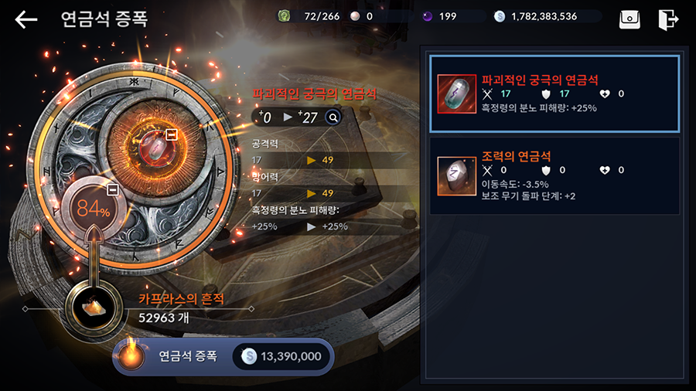Click the 84% success rate circle
This screenshot has width=696, height=391.
pyautogui.click(x=93, y=209)
